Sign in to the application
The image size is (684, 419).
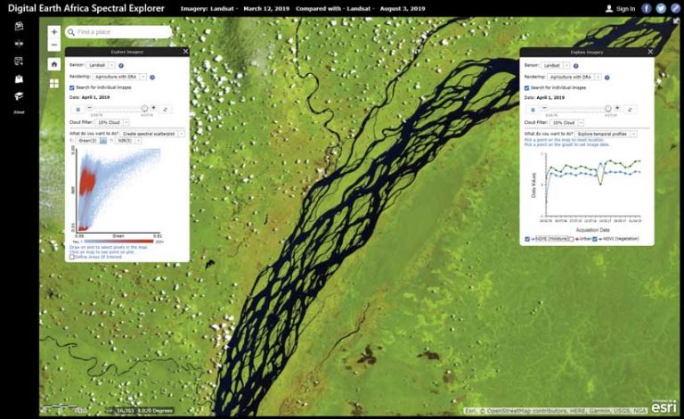620,9
